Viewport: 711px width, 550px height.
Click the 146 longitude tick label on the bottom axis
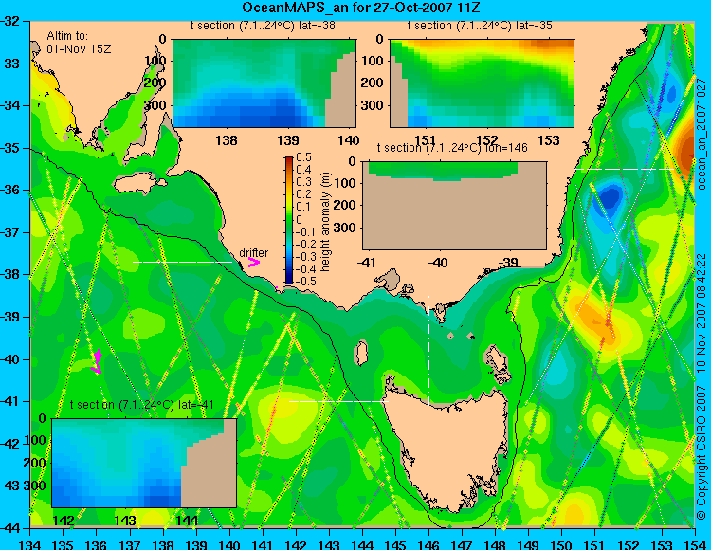(x=428, y=544)
